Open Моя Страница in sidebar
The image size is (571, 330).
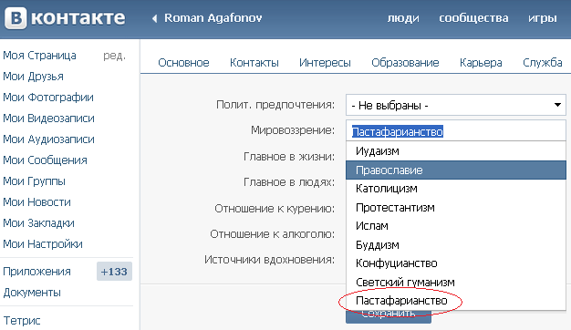(x=40, y=56)
